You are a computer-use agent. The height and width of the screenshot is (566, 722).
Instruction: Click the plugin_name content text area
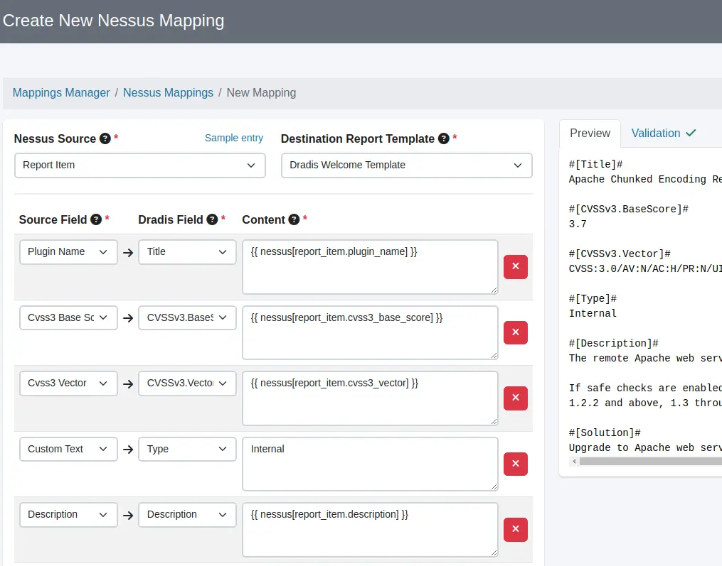coord(370,267)
